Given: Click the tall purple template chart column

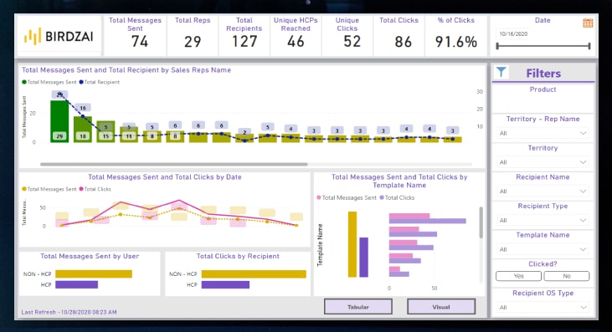Looking at the screenshot, I should tap(363, 258).
